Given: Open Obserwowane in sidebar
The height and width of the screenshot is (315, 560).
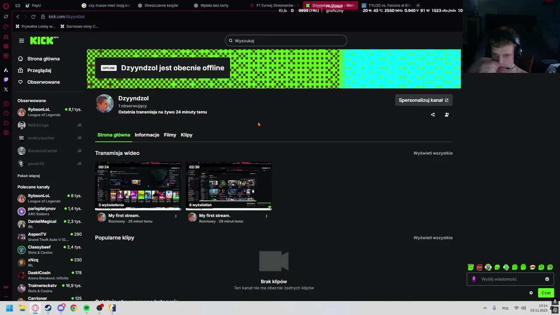Looking at the screenshot, I should point(38,82).
